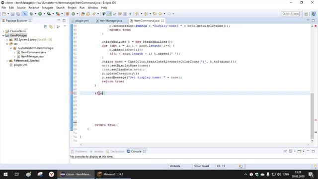Click Collapse All in Package Explorer

click(x=45, y=26)
